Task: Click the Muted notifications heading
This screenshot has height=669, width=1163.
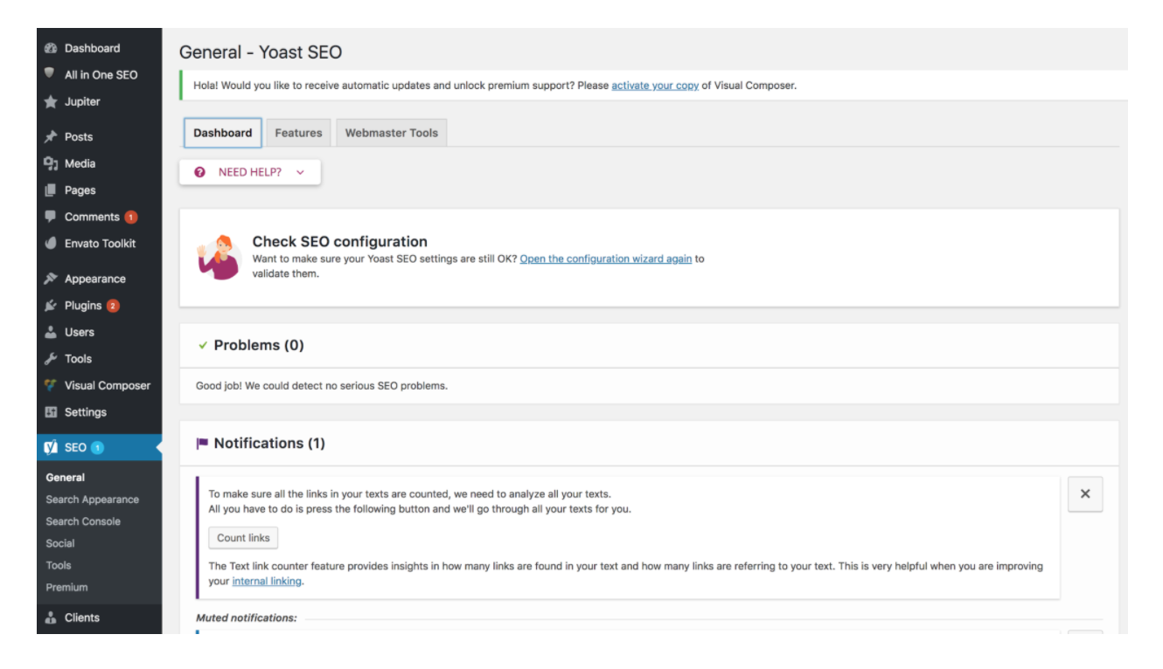Action: (247, 617)
